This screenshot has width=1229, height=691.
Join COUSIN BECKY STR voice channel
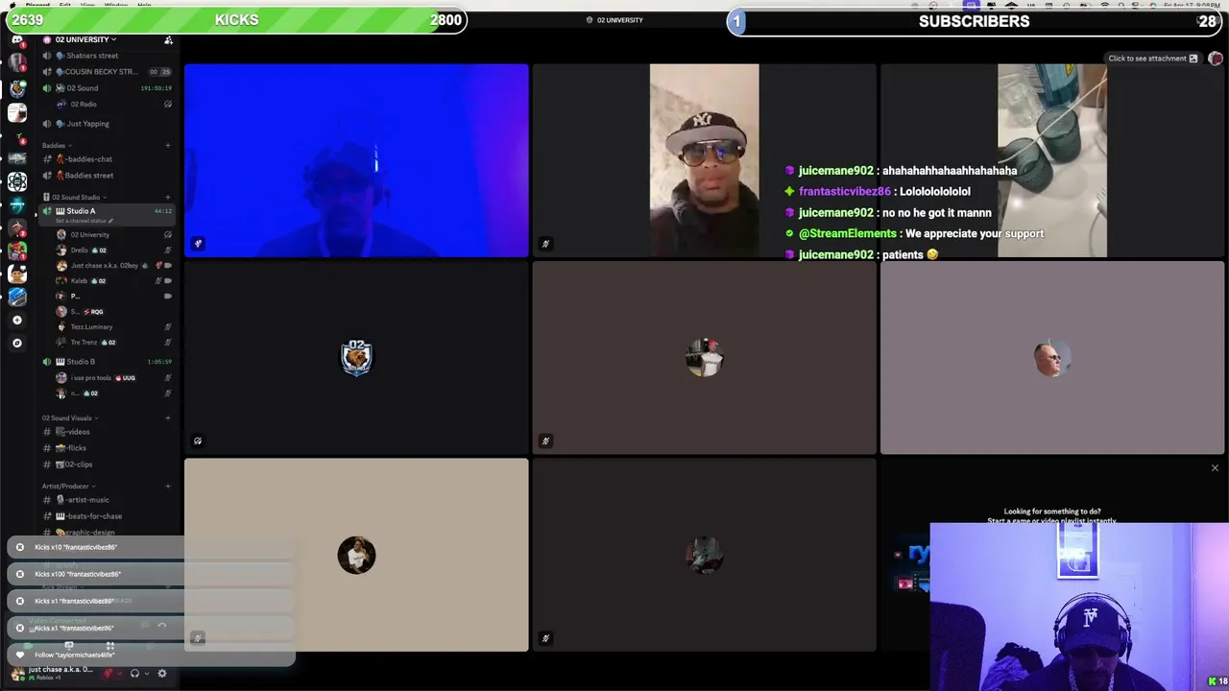107,72
